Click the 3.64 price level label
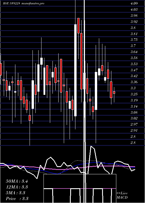 click(x=134, y=52)
